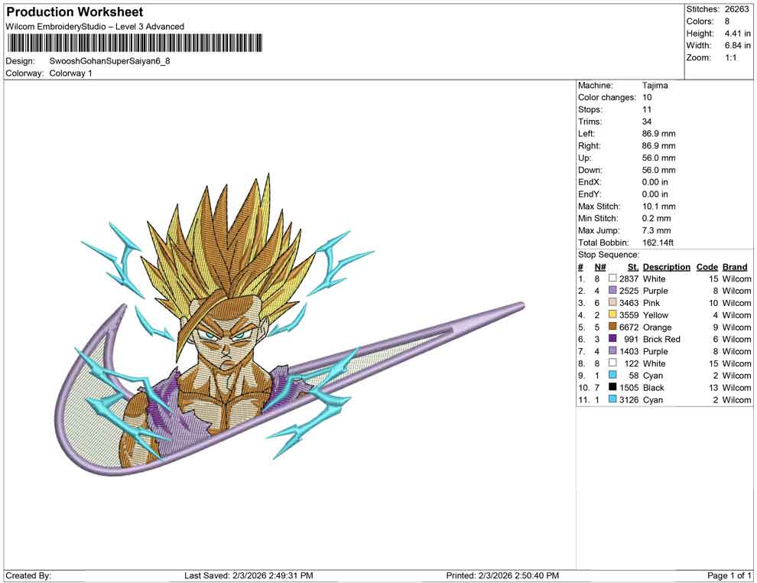
Task: Click the Stitches count value 26263
Action: [x=737, y=9]
